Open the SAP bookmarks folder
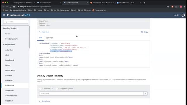This screenshot has height=105, width=187. (x=73, y=10)
